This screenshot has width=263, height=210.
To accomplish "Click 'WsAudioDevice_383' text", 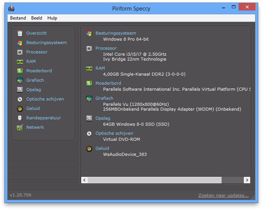I will (125, 154).
